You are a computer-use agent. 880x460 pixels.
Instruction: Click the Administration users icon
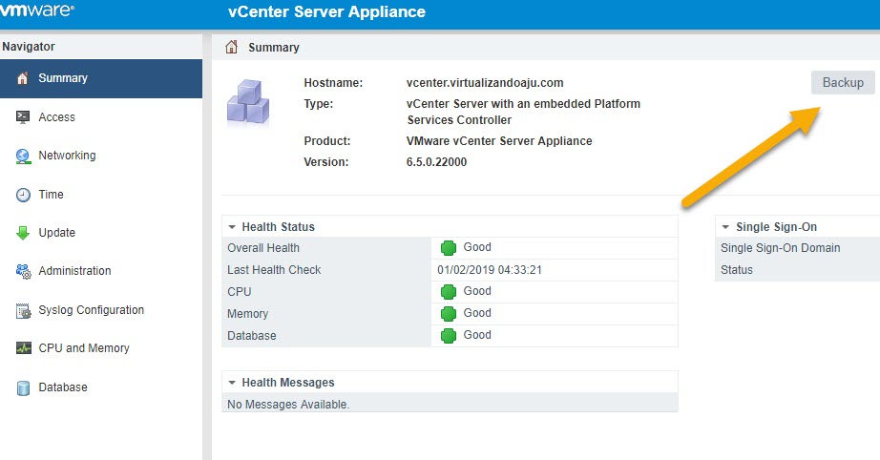[x=23, y=271]
